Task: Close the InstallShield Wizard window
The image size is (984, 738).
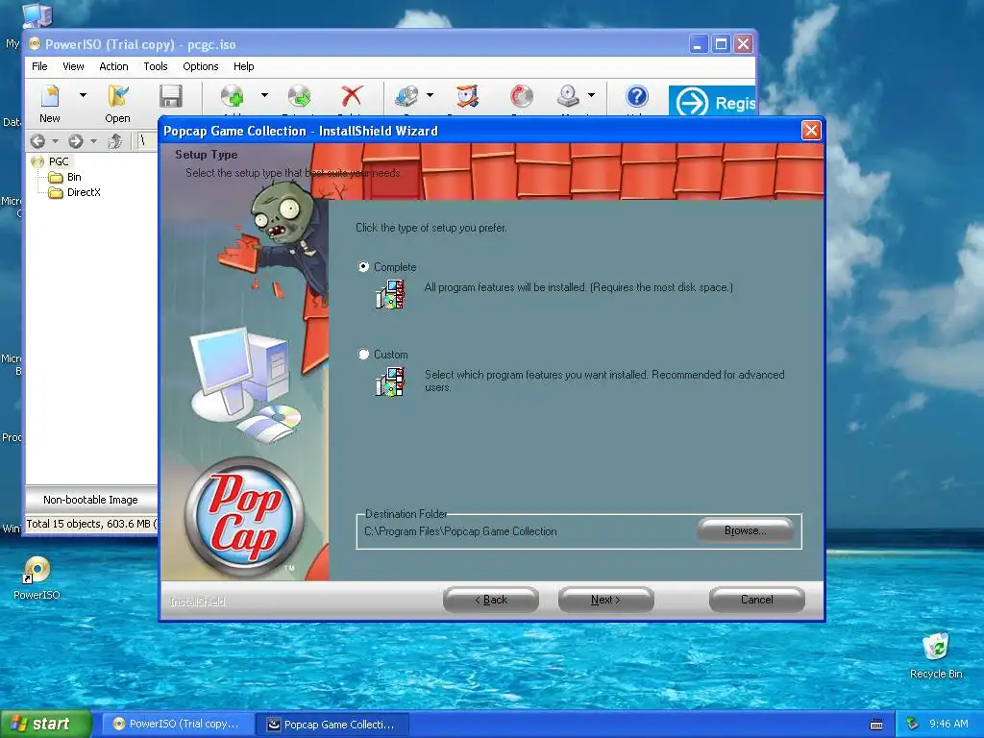Action: click(811, 131)
